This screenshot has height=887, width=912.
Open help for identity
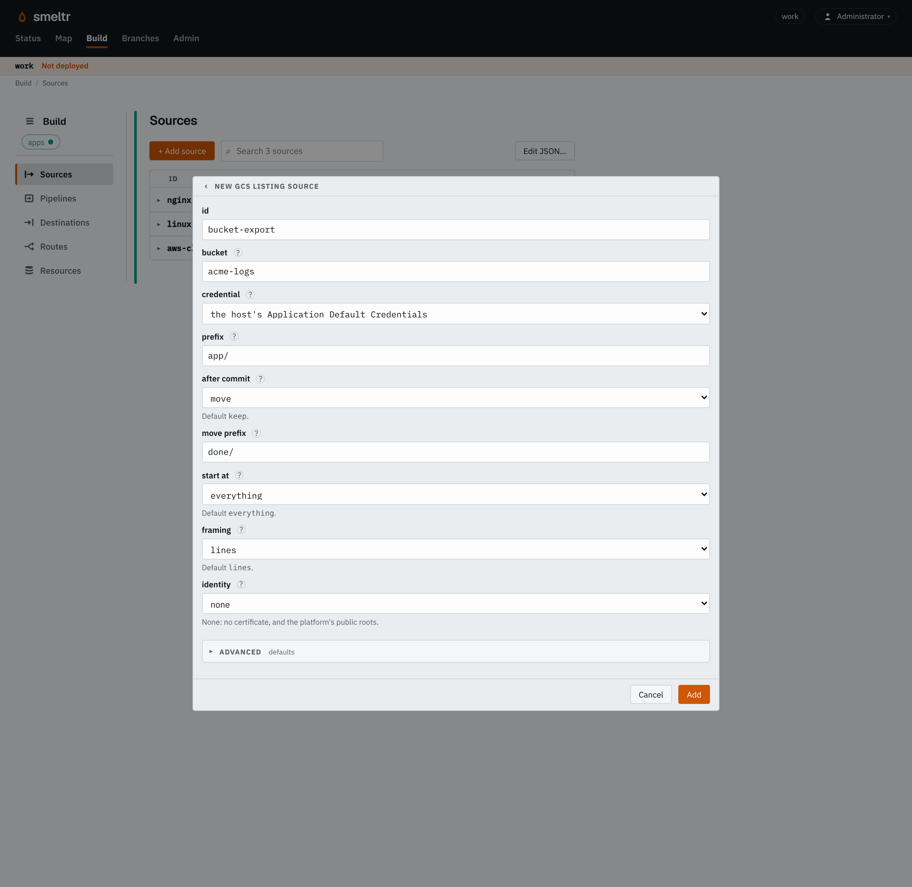click(x=241, y=584)
